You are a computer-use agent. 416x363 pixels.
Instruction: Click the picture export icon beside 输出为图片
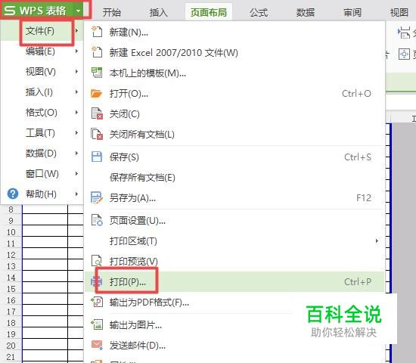tap(97, 324)
